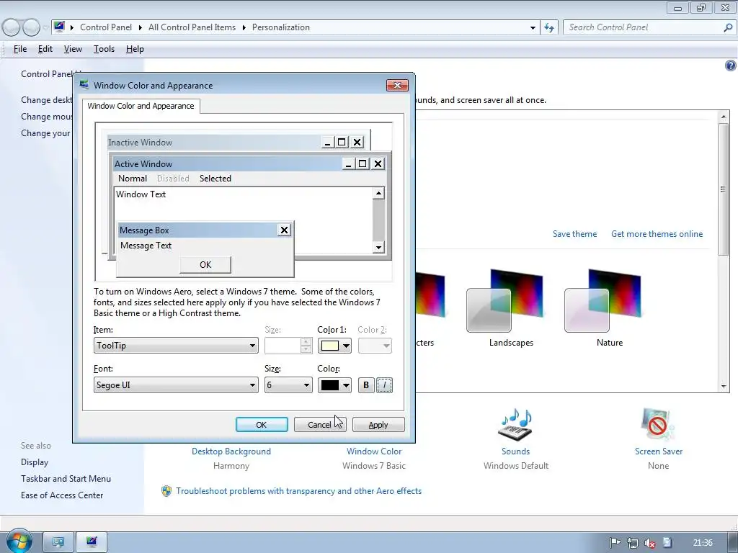Open the View menu

pos(73,49)
